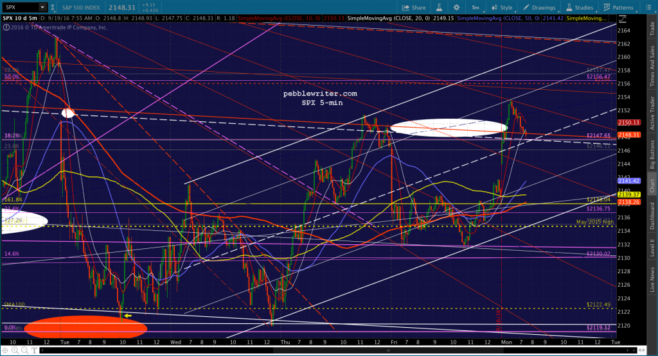Click the $2138.04 level label
This screenshot has height=356, width=658.
pos(598,199)
